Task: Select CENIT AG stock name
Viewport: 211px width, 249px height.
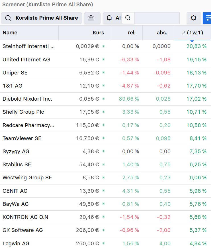Action: pos(15,191)
